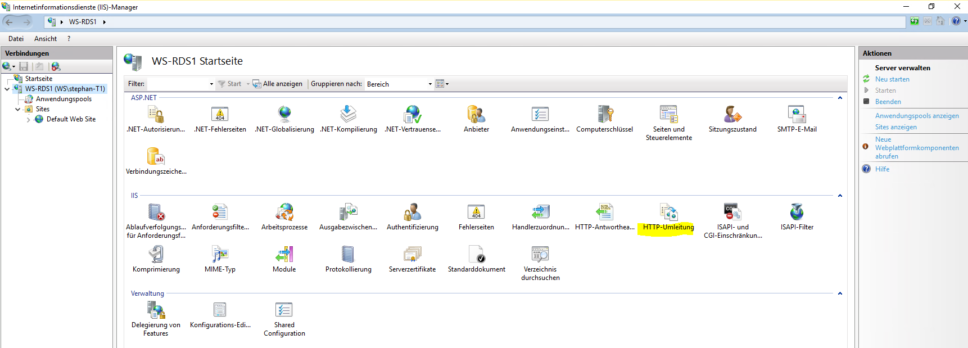Open the Arbeitsprozesse feature
The image size is (968, 348).
tap(284, 217)
